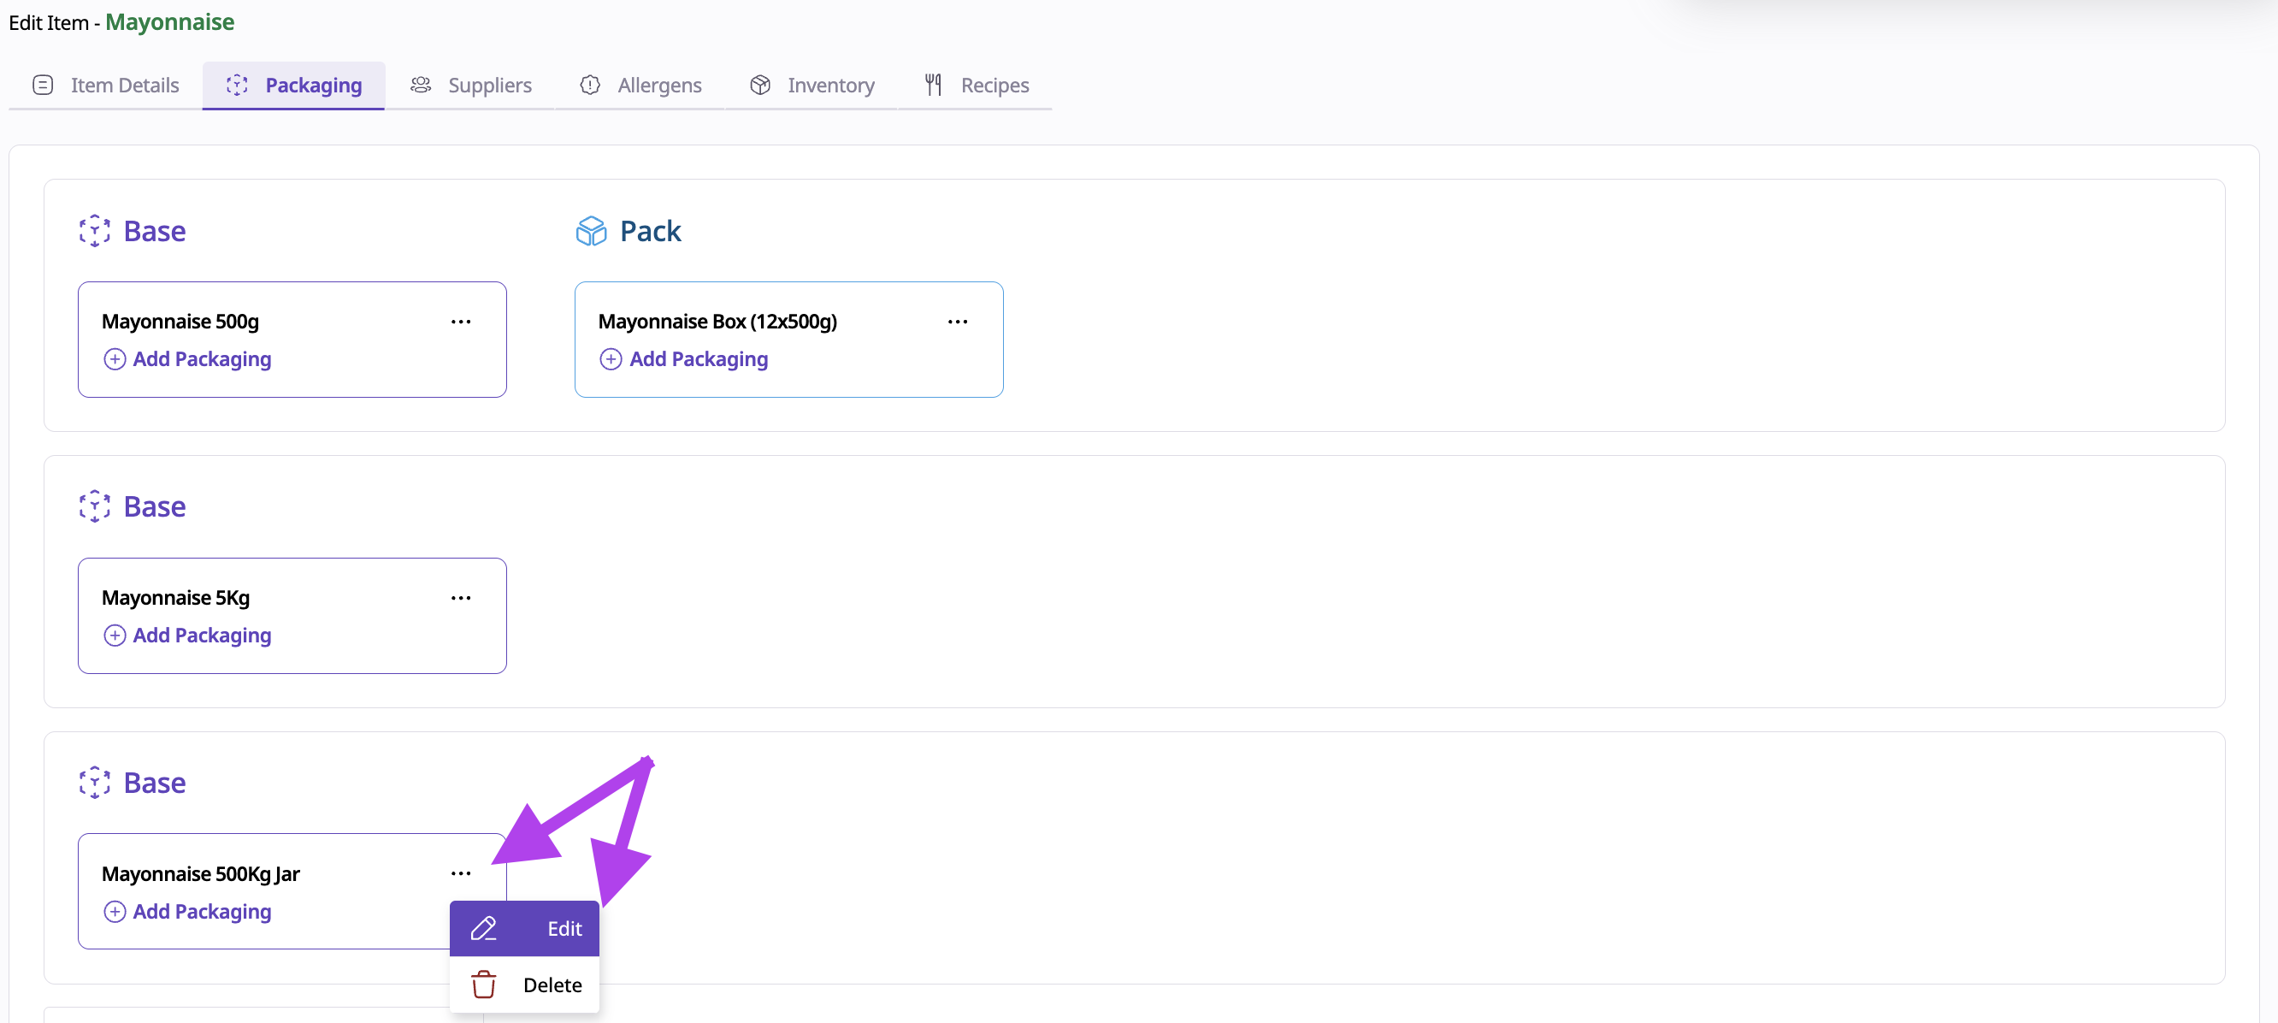Click the Inventory box icon
The height and width of the screenshot is (1023, 2278).
pyautogui.click(x=759, y=85)
